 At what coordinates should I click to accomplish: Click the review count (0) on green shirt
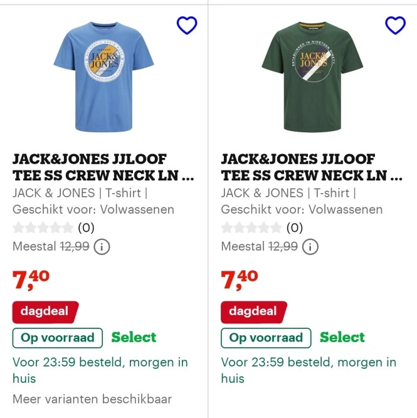point(294,227)
